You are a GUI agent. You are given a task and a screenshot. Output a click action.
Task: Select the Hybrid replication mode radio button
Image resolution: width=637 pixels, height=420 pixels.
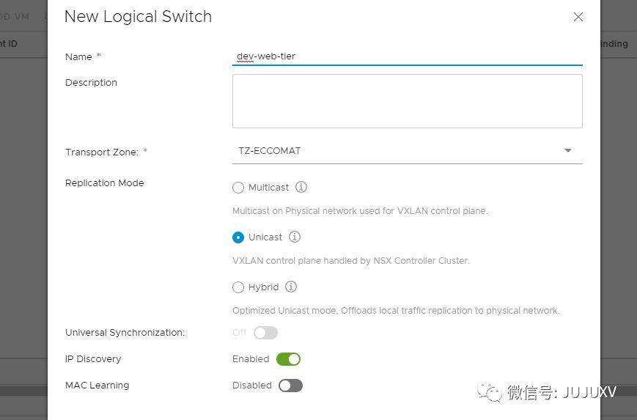click(x=238, y=287)
